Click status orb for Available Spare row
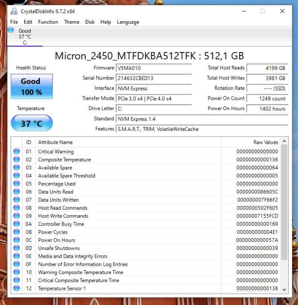Viewport: 298px width, 305px height. point(16,168)
